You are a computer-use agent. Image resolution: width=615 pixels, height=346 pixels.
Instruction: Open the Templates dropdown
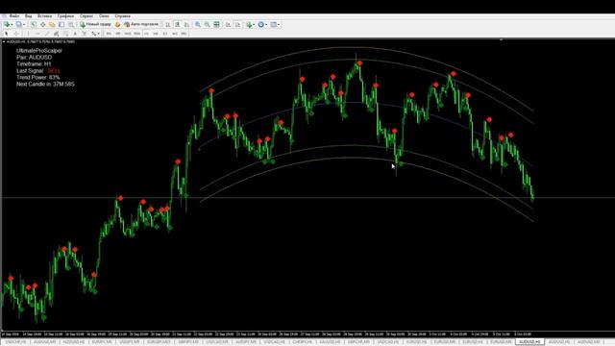[275, 24]
